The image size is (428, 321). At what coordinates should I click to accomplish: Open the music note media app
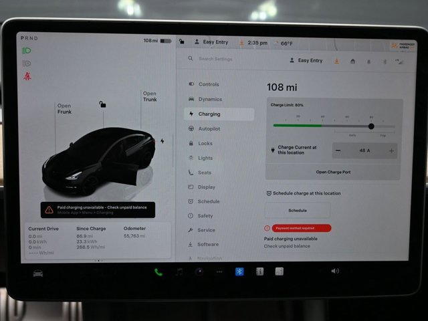click(x=179, y=272)
